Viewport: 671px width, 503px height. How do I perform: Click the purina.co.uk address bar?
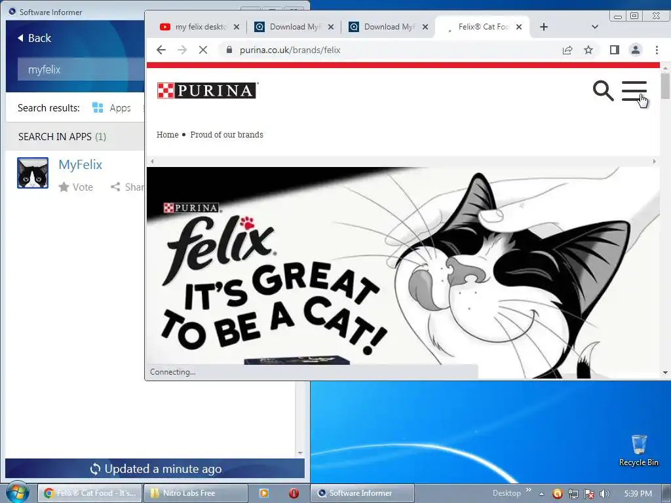(x=290, y=50)
